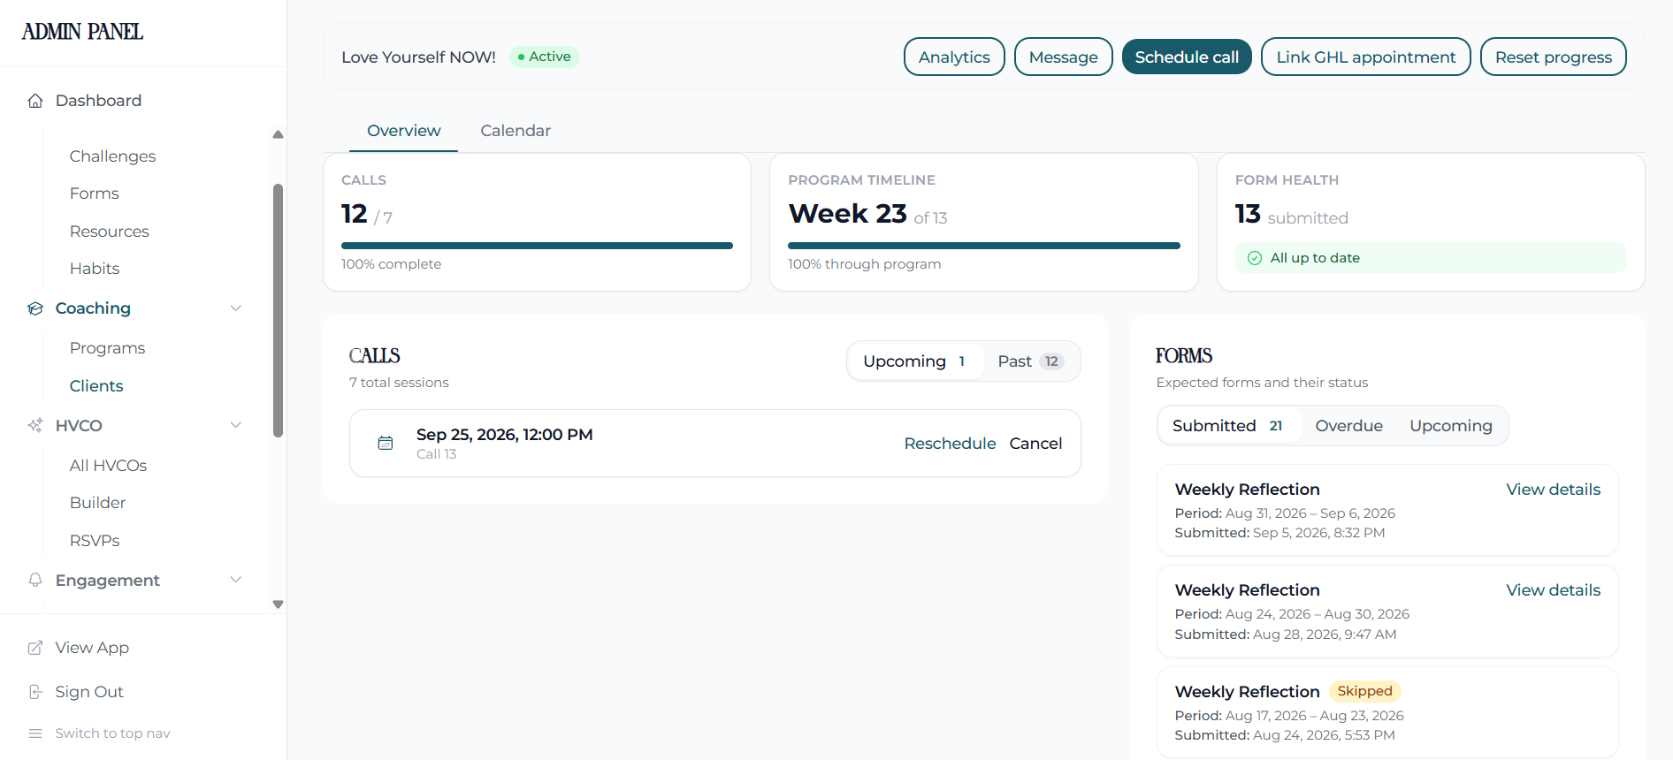Open Programs under Coaching
Viewport: 1673px width, 760px height.
[x=107, y=348]
